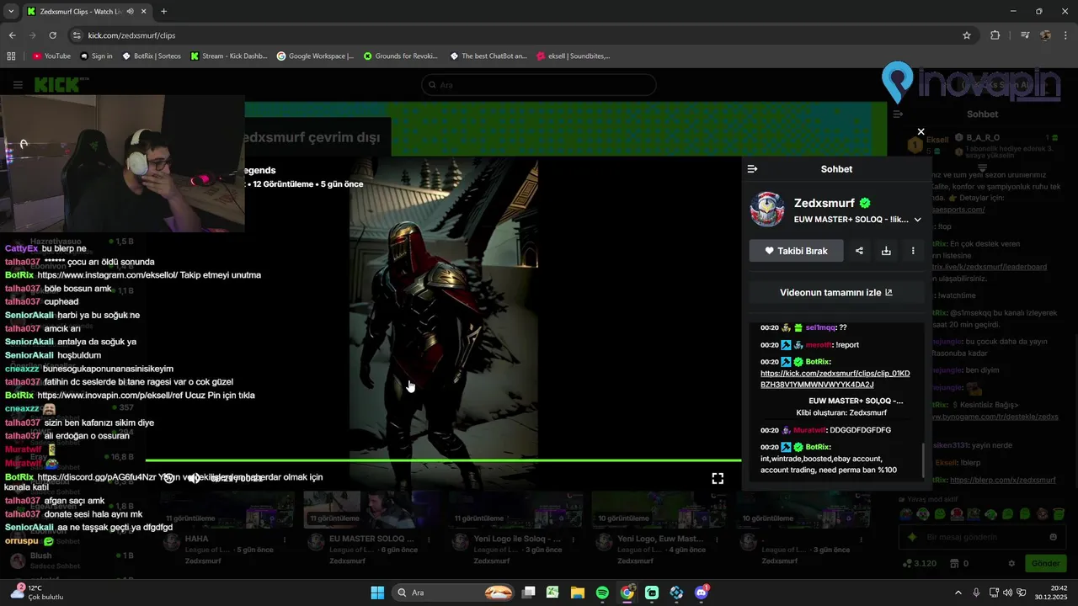
Task: Reload the page
Action: pos(52,35)
